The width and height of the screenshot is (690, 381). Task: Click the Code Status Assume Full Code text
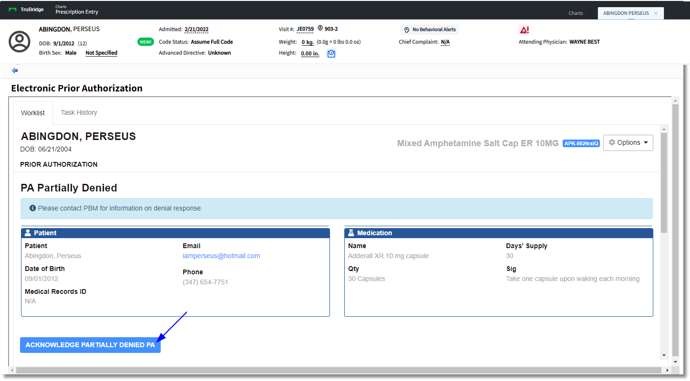pos(196,42)
